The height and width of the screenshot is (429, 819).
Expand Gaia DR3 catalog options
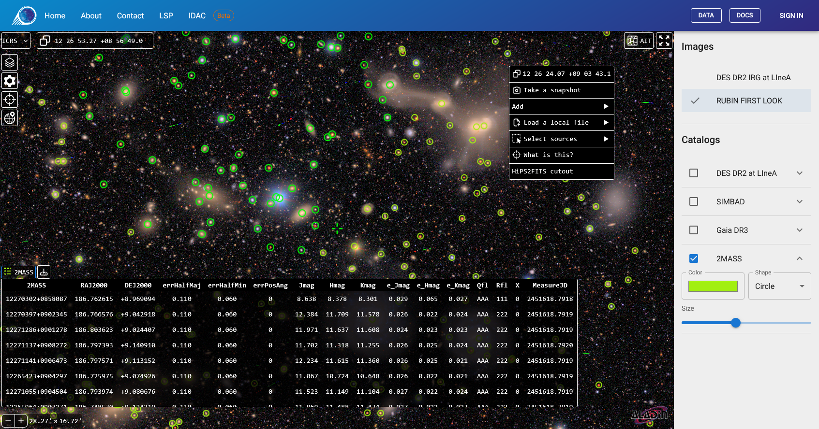point(800,230)
